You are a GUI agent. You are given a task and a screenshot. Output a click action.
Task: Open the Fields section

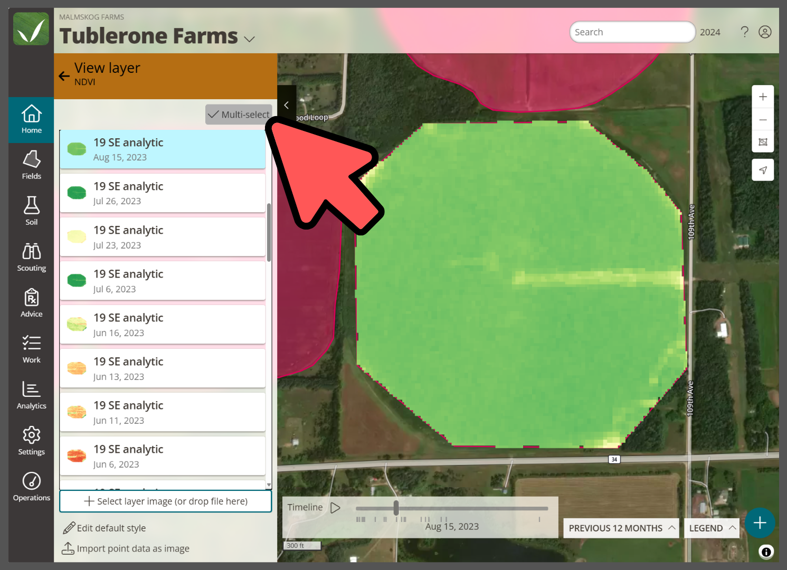point(31,166)
